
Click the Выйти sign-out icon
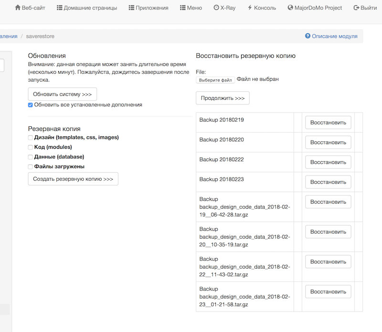click(356, 8)
